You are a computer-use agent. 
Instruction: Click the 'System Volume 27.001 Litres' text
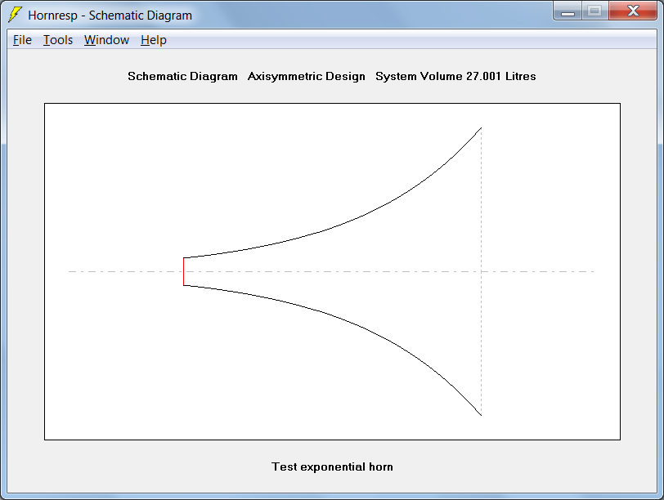(x=455, y=77)
